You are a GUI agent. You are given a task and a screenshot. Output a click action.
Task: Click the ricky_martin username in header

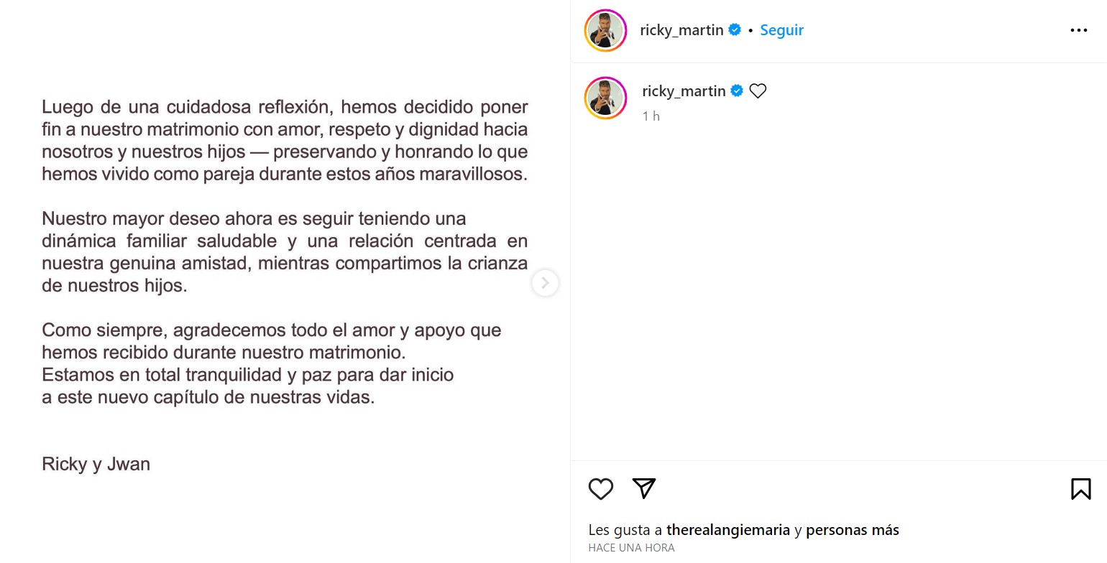[681, 30]
